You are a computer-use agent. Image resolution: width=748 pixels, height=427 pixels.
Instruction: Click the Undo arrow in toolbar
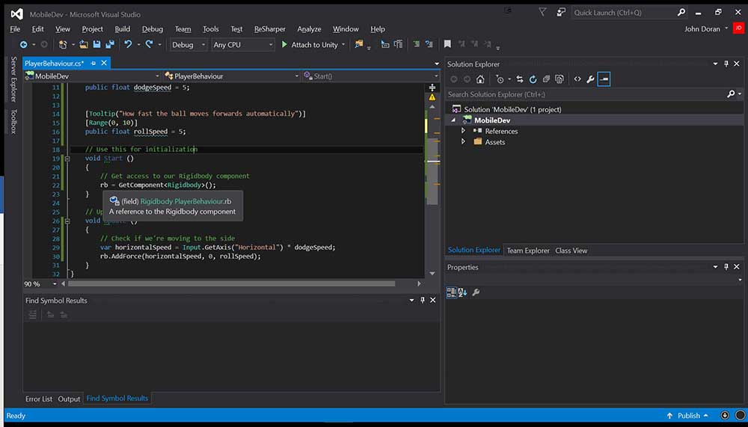pyautogui.click(x=128, y=45)
